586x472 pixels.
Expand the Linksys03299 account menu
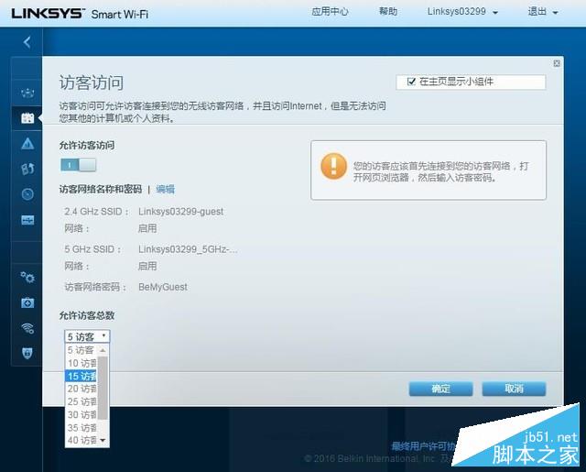462,12
